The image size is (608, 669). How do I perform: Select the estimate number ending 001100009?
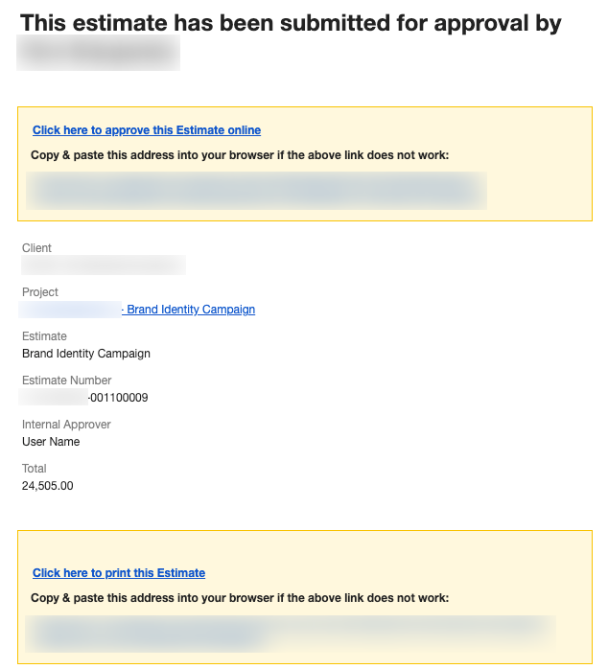click(83, 397)
